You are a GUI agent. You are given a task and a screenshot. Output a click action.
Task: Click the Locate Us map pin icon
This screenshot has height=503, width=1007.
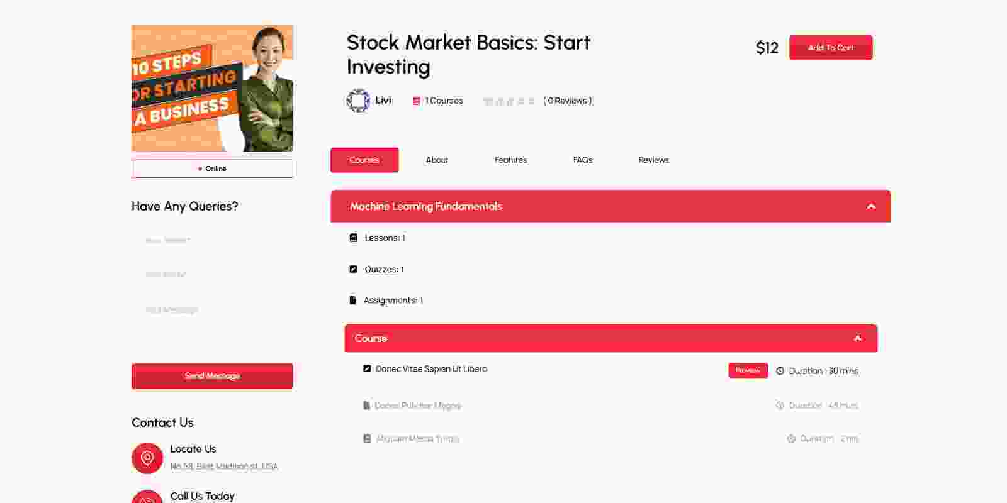[147, 458]
